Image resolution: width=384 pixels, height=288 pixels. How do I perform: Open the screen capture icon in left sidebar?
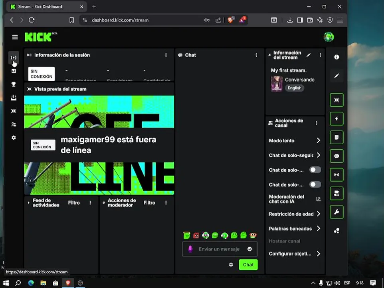coord(14,111)
